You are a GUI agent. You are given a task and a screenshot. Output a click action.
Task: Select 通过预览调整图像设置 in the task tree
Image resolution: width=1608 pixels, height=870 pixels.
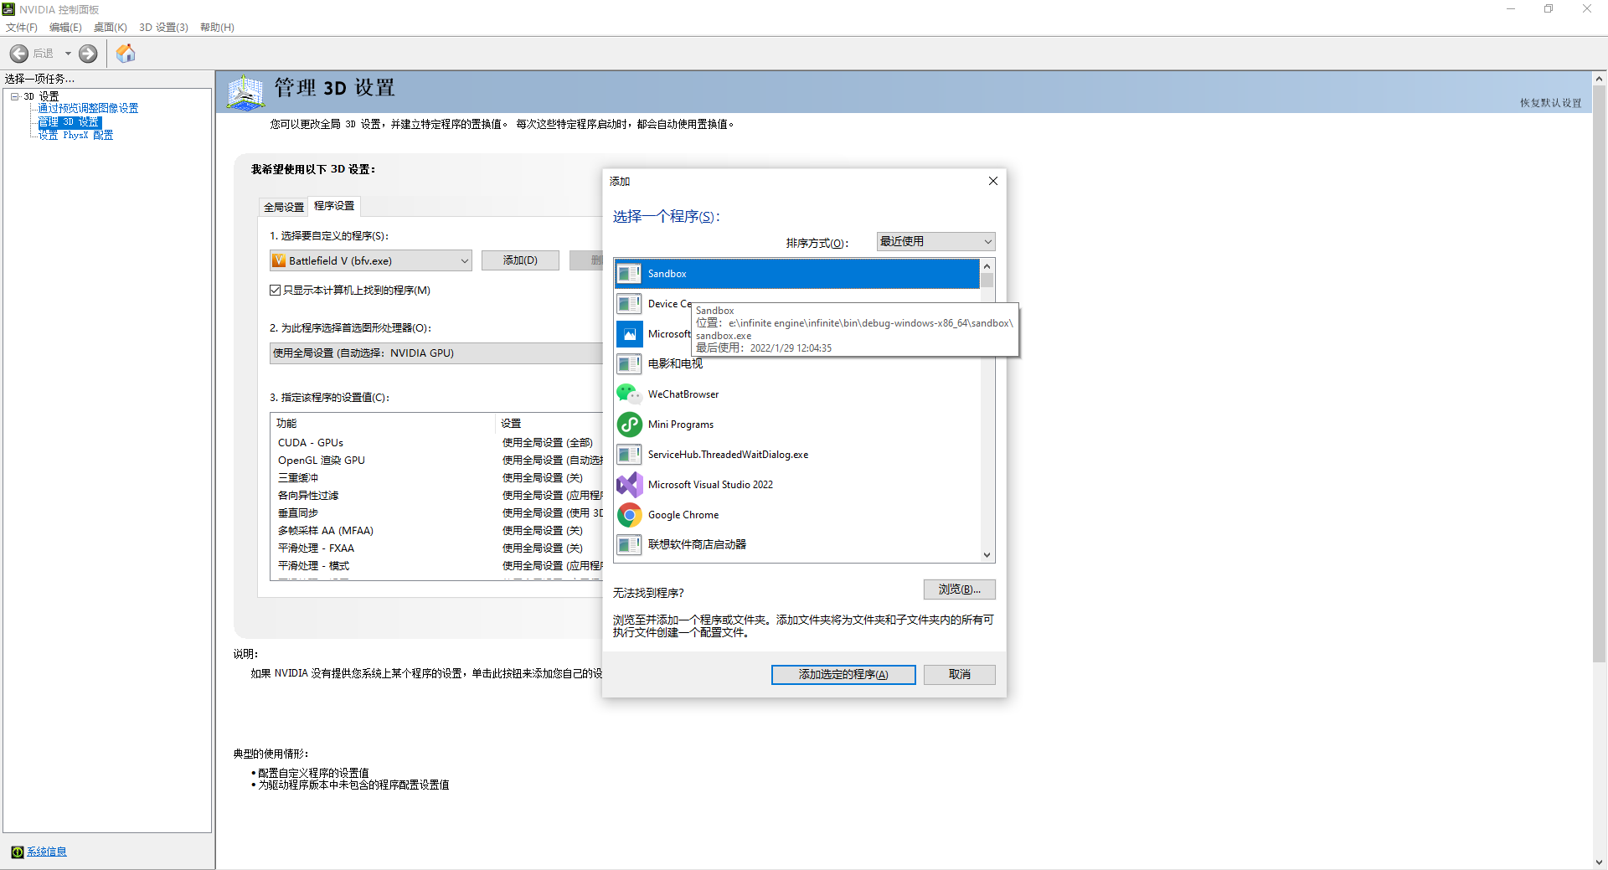[88, 109]
